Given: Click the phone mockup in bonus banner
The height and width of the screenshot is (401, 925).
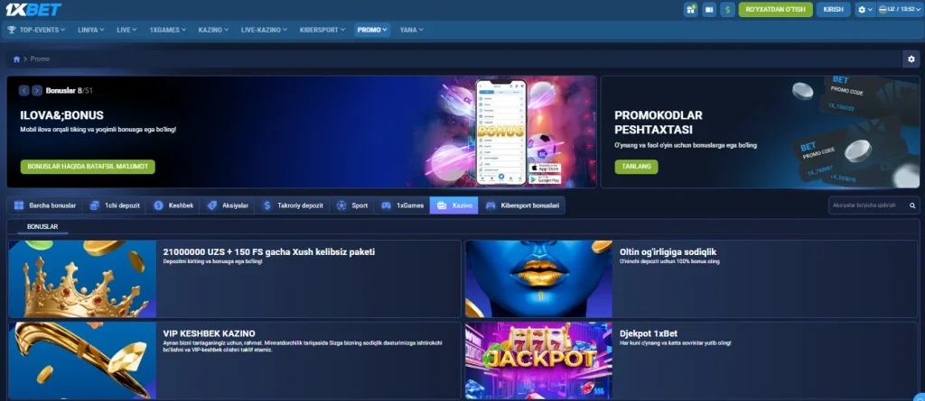Looking at the screenshot, I should point(500,132).
